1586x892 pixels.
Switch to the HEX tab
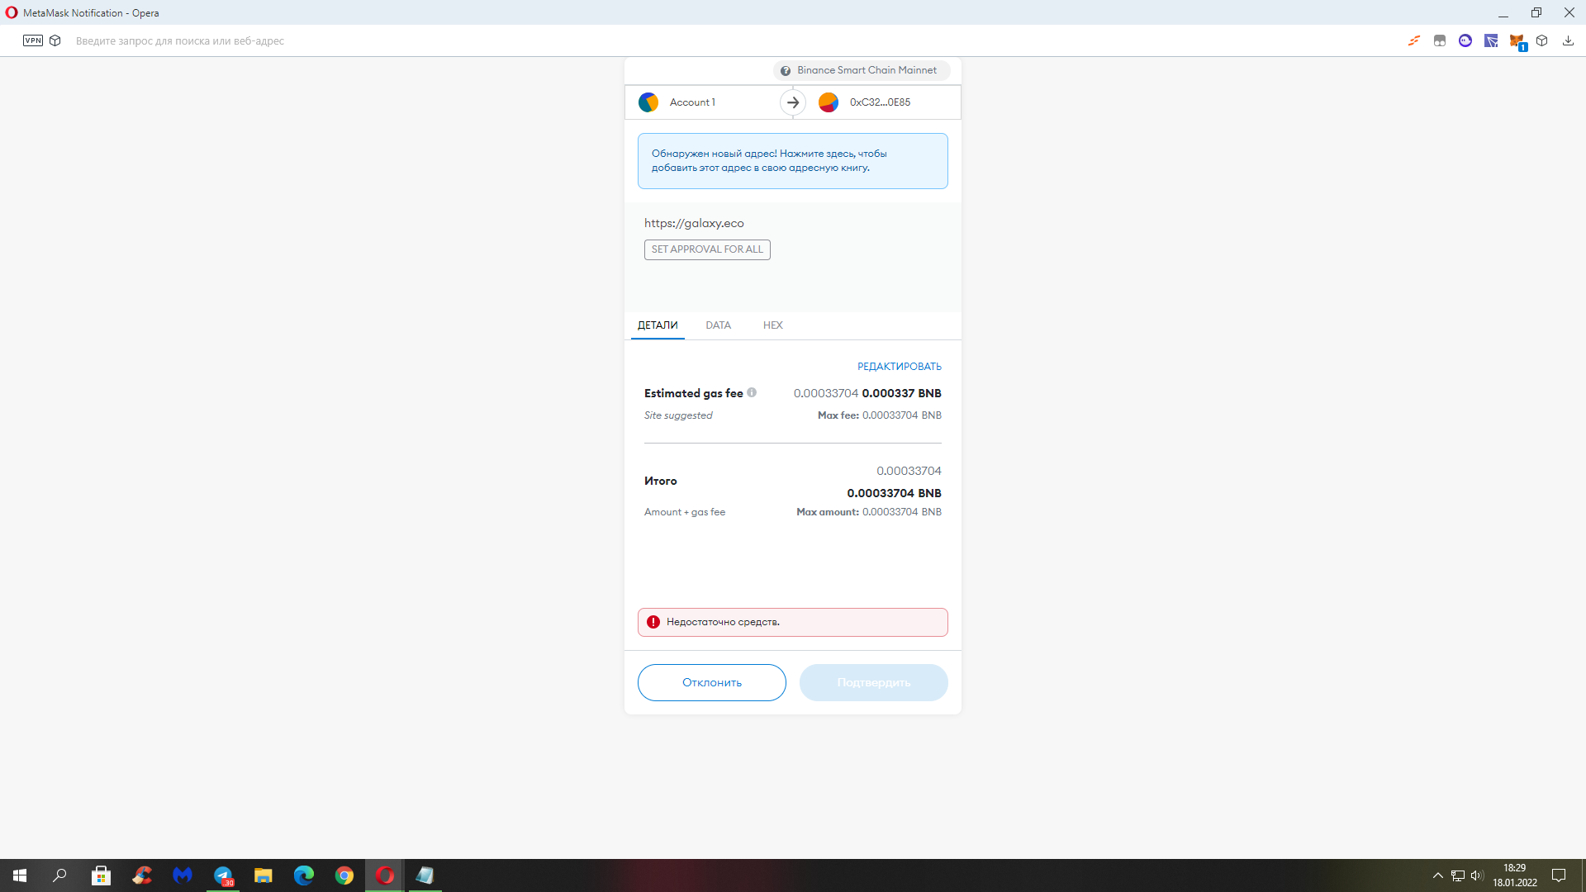[x=773, y=325]
